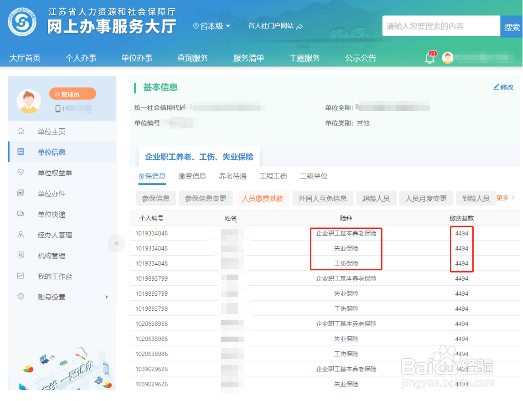Click the 基本信息 section heading
Image resolution: width=523 pixels, height=401 pixels.
coord(160,87)
